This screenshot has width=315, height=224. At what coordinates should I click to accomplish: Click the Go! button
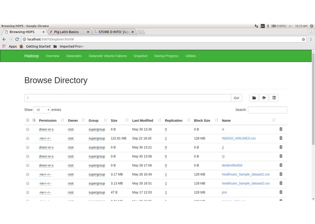tap(237, 98)
